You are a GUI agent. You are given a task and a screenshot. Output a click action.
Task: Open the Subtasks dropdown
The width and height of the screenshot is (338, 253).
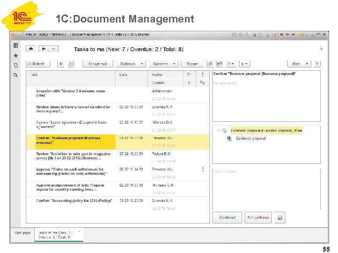pos(131,64)
